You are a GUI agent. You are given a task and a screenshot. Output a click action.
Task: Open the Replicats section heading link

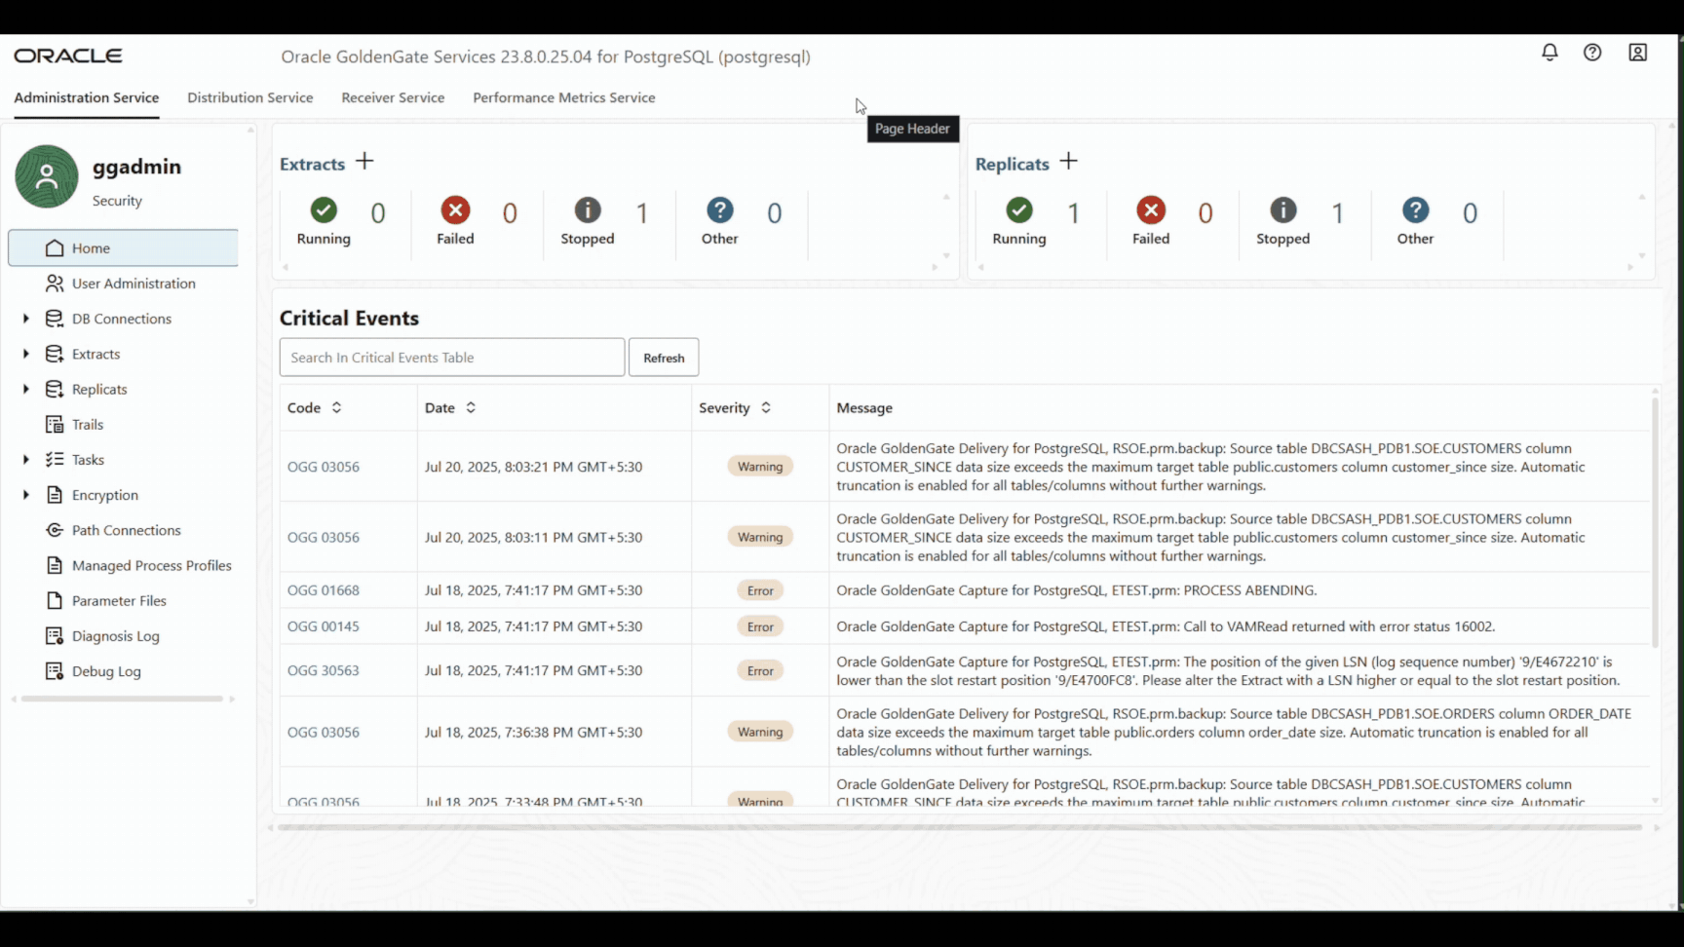(1012, 164)
